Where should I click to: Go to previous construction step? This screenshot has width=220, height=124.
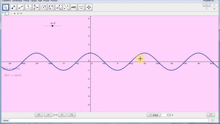tap(48, 115)
